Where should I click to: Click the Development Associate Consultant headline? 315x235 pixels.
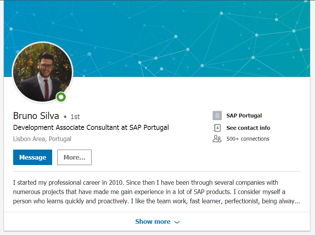tap(91, 128)
